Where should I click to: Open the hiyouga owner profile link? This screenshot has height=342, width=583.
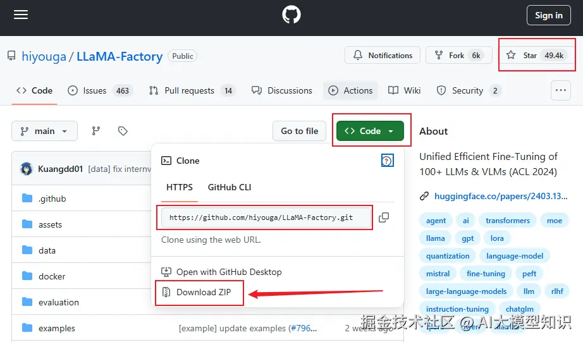tap(44, 56)
